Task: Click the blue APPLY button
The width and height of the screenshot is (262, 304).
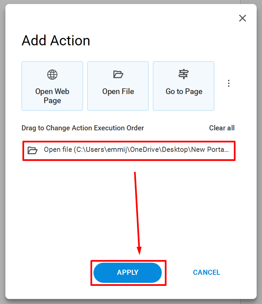Action: point(128,272)
